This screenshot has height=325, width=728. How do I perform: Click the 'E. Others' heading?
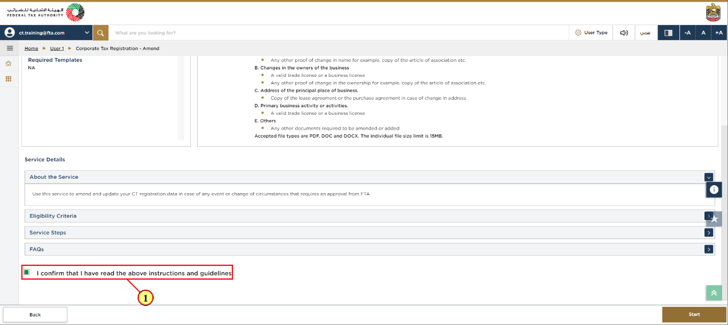[265, 121]
